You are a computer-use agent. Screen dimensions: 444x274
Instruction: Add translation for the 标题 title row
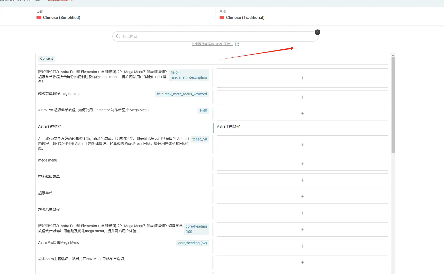[x=302, y=114]
